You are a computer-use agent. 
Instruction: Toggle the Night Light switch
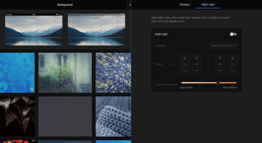[x=233, y=34]
